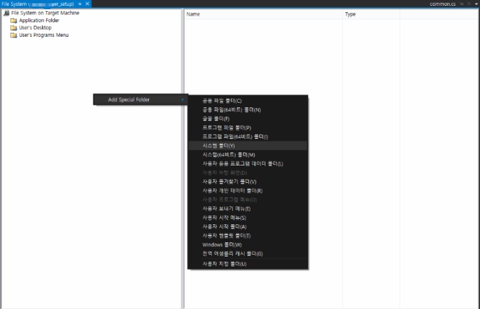Image resolution: width=480 pixels, height=309 pixels.
Task: Click highlighted 시스템 폴더(Y) entry
Action: click(248, 145)
